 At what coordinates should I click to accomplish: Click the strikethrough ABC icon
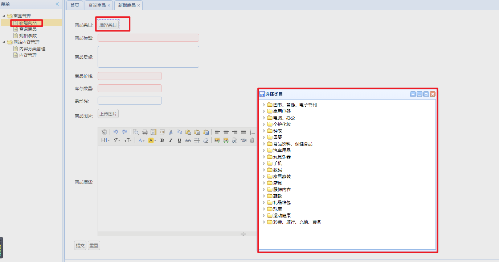(x=188, y=140)
